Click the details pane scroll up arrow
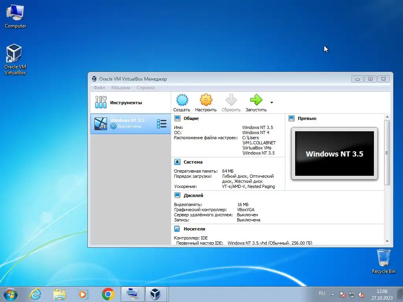 (x=387, y=117)
